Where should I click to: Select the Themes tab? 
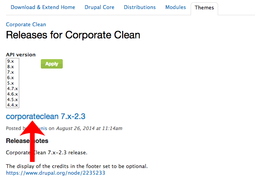click(x=204, y=8)
